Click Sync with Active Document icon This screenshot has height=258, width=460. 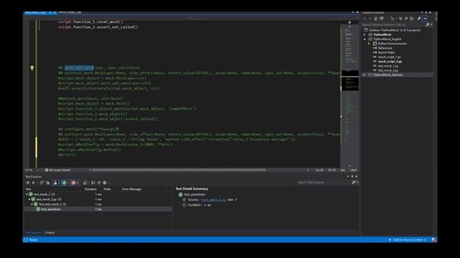point(400,19)
